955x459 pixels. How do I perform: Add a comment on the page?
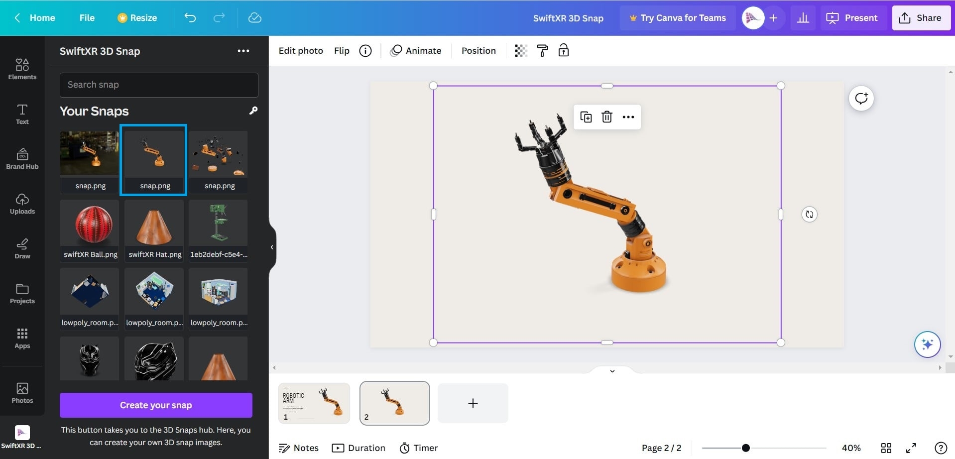point(861,99)
